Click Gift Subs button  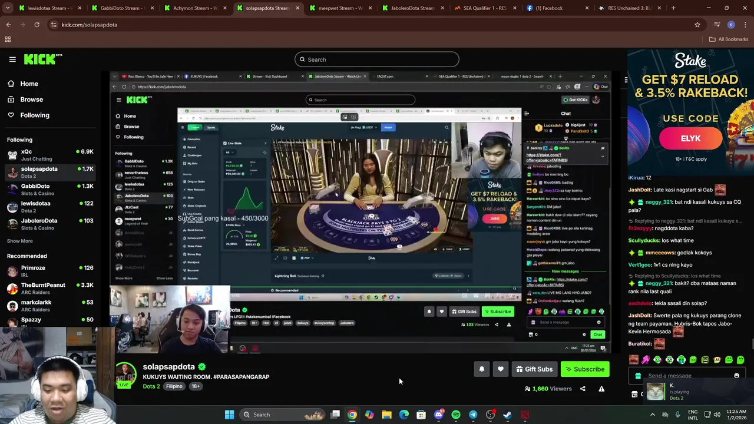(x=534, y=369)
